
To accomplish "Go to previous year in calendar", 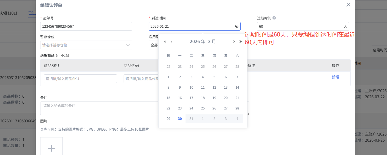I will click(165, 42).
